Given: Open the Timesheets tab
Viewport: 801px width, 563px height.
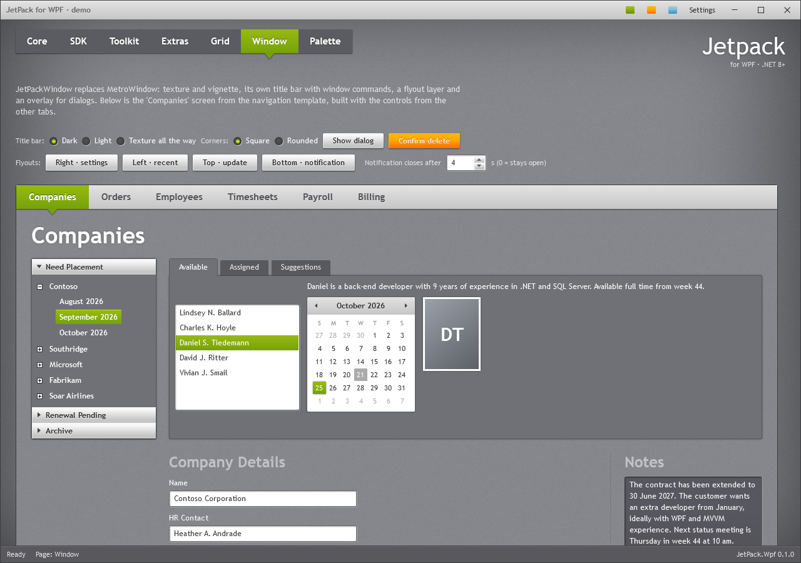Looking at the screenshot, I should (x=253, y=197).
